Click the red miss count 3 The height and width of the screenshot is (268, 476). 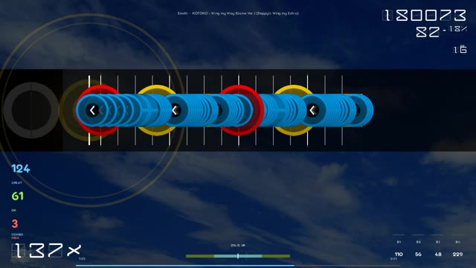click(x=15, y=223)
